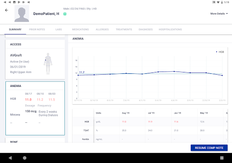
Task: Tap the green badge beside the patient name
Action: click(x=65, y=14)
